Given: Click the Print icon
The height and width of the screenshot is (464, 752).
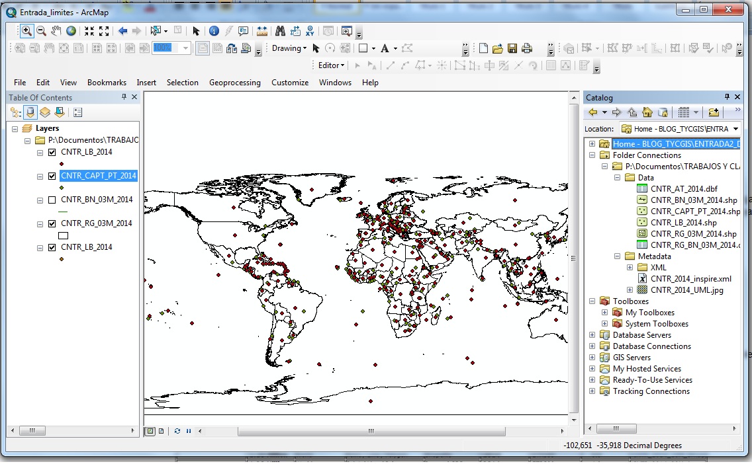Looking at the screenshot, I should tap(527, 48).
